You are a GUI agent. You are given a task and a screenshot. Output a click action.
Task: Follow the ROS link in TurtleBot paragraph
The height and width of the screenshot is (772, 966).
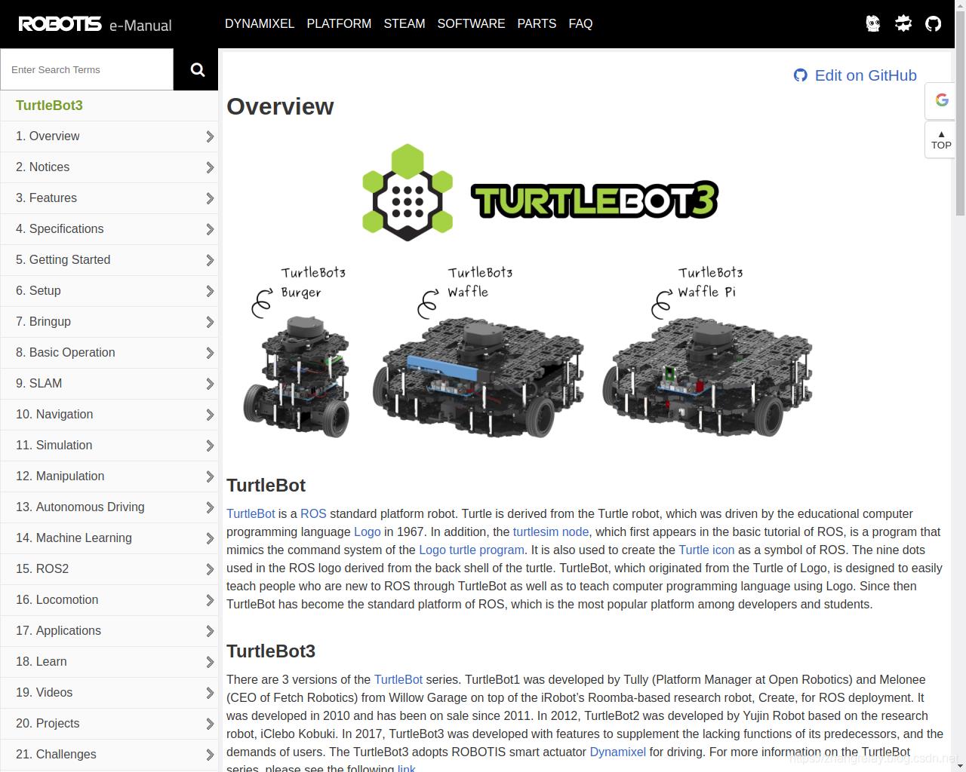[x=313, y=513]
